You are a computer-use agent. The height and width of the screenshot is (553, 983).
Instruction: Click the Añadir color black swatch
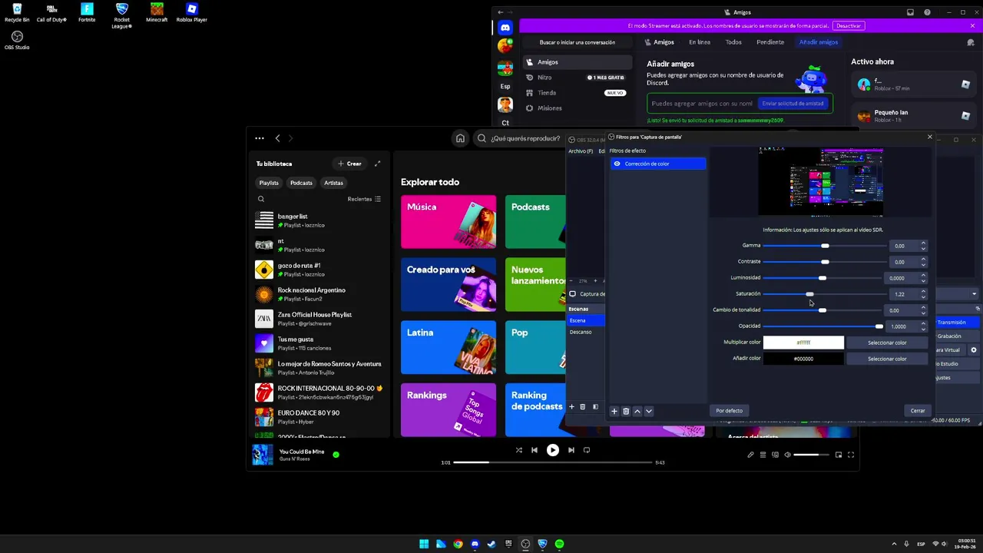803,359
